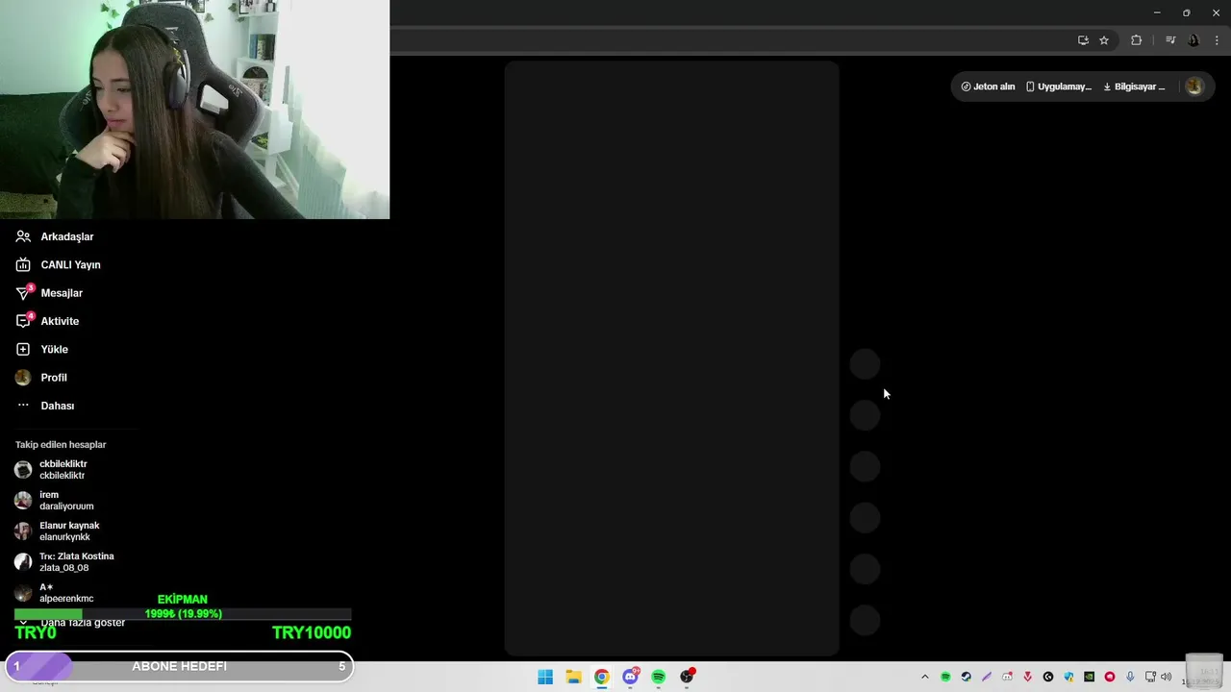Open the volume speaker tray icon
Viewport: 1231px width, 692px height.
pyautogui.click(x=1166, y=677)
